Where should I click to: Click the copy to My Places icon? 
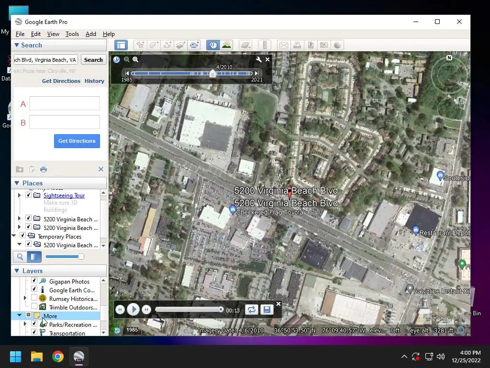[x=19, y=169]
